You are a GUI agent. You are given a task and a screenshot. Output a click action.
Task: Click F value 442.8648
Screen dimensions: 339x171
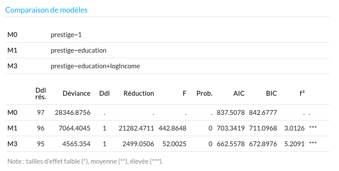pyautogui.click(x=172, y=128)
